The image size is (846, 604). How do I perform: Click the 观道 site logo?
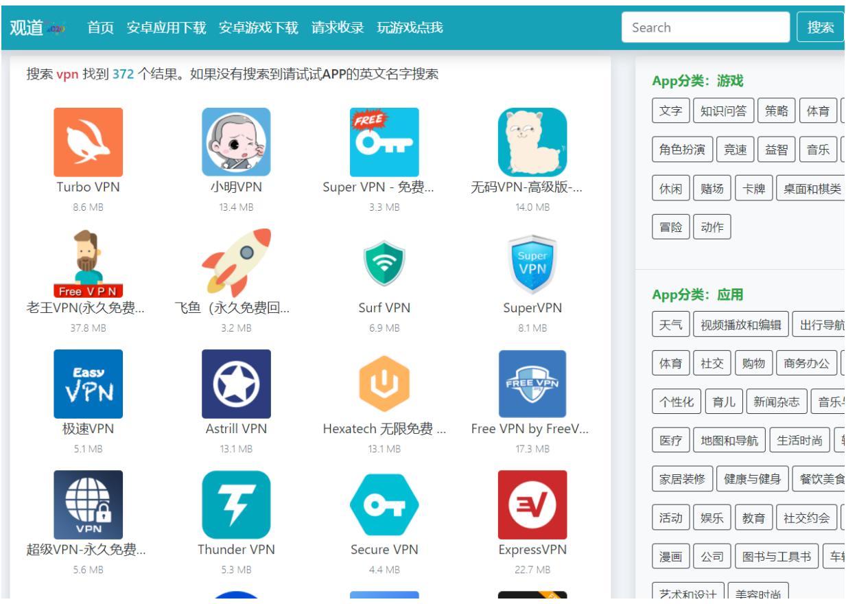[38, 27]
